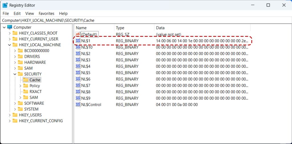Screen dimensions: 292x144
Task: Click the binary icon of NL$1
Action: [78, 41]
